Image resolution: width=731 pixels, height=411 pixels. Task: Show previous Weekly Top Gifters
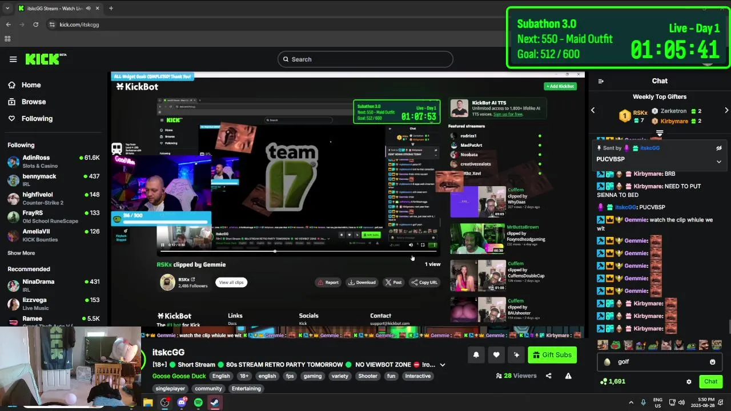click(593, 110)
